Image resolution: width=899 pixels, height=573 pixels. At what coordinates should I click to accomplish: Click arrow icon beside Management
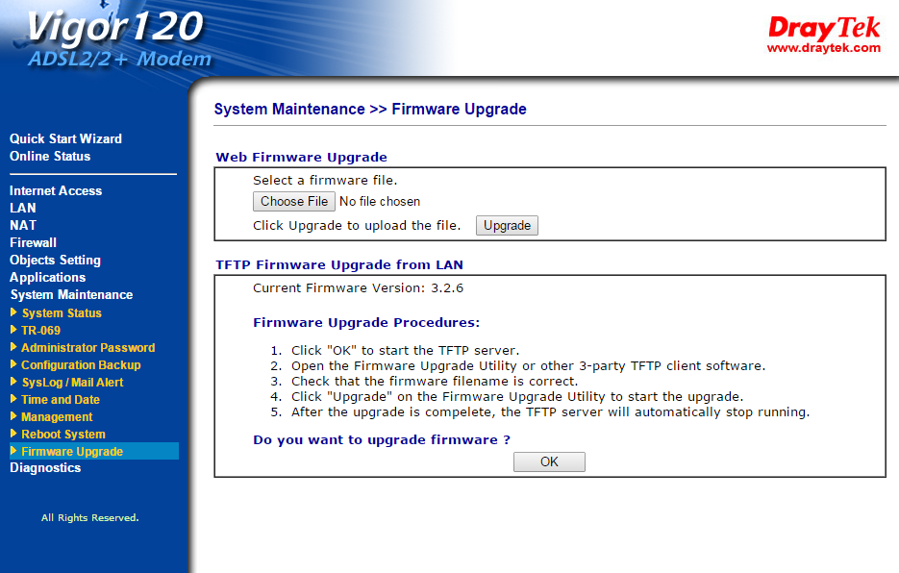[13, 416]
